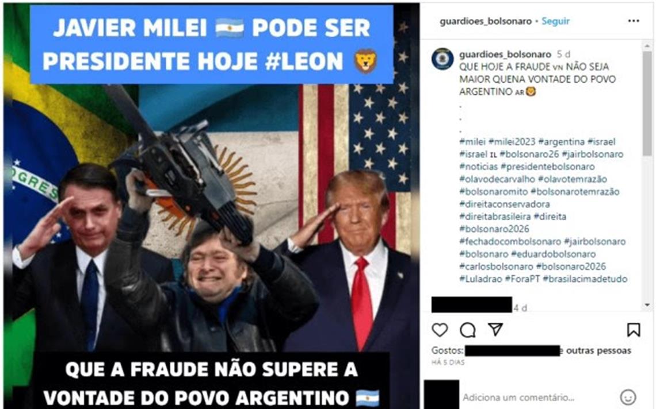Viewport: 656px width, 409px height.
Task: Share post using the paper plane icon
Action: [x=495, y=330]
